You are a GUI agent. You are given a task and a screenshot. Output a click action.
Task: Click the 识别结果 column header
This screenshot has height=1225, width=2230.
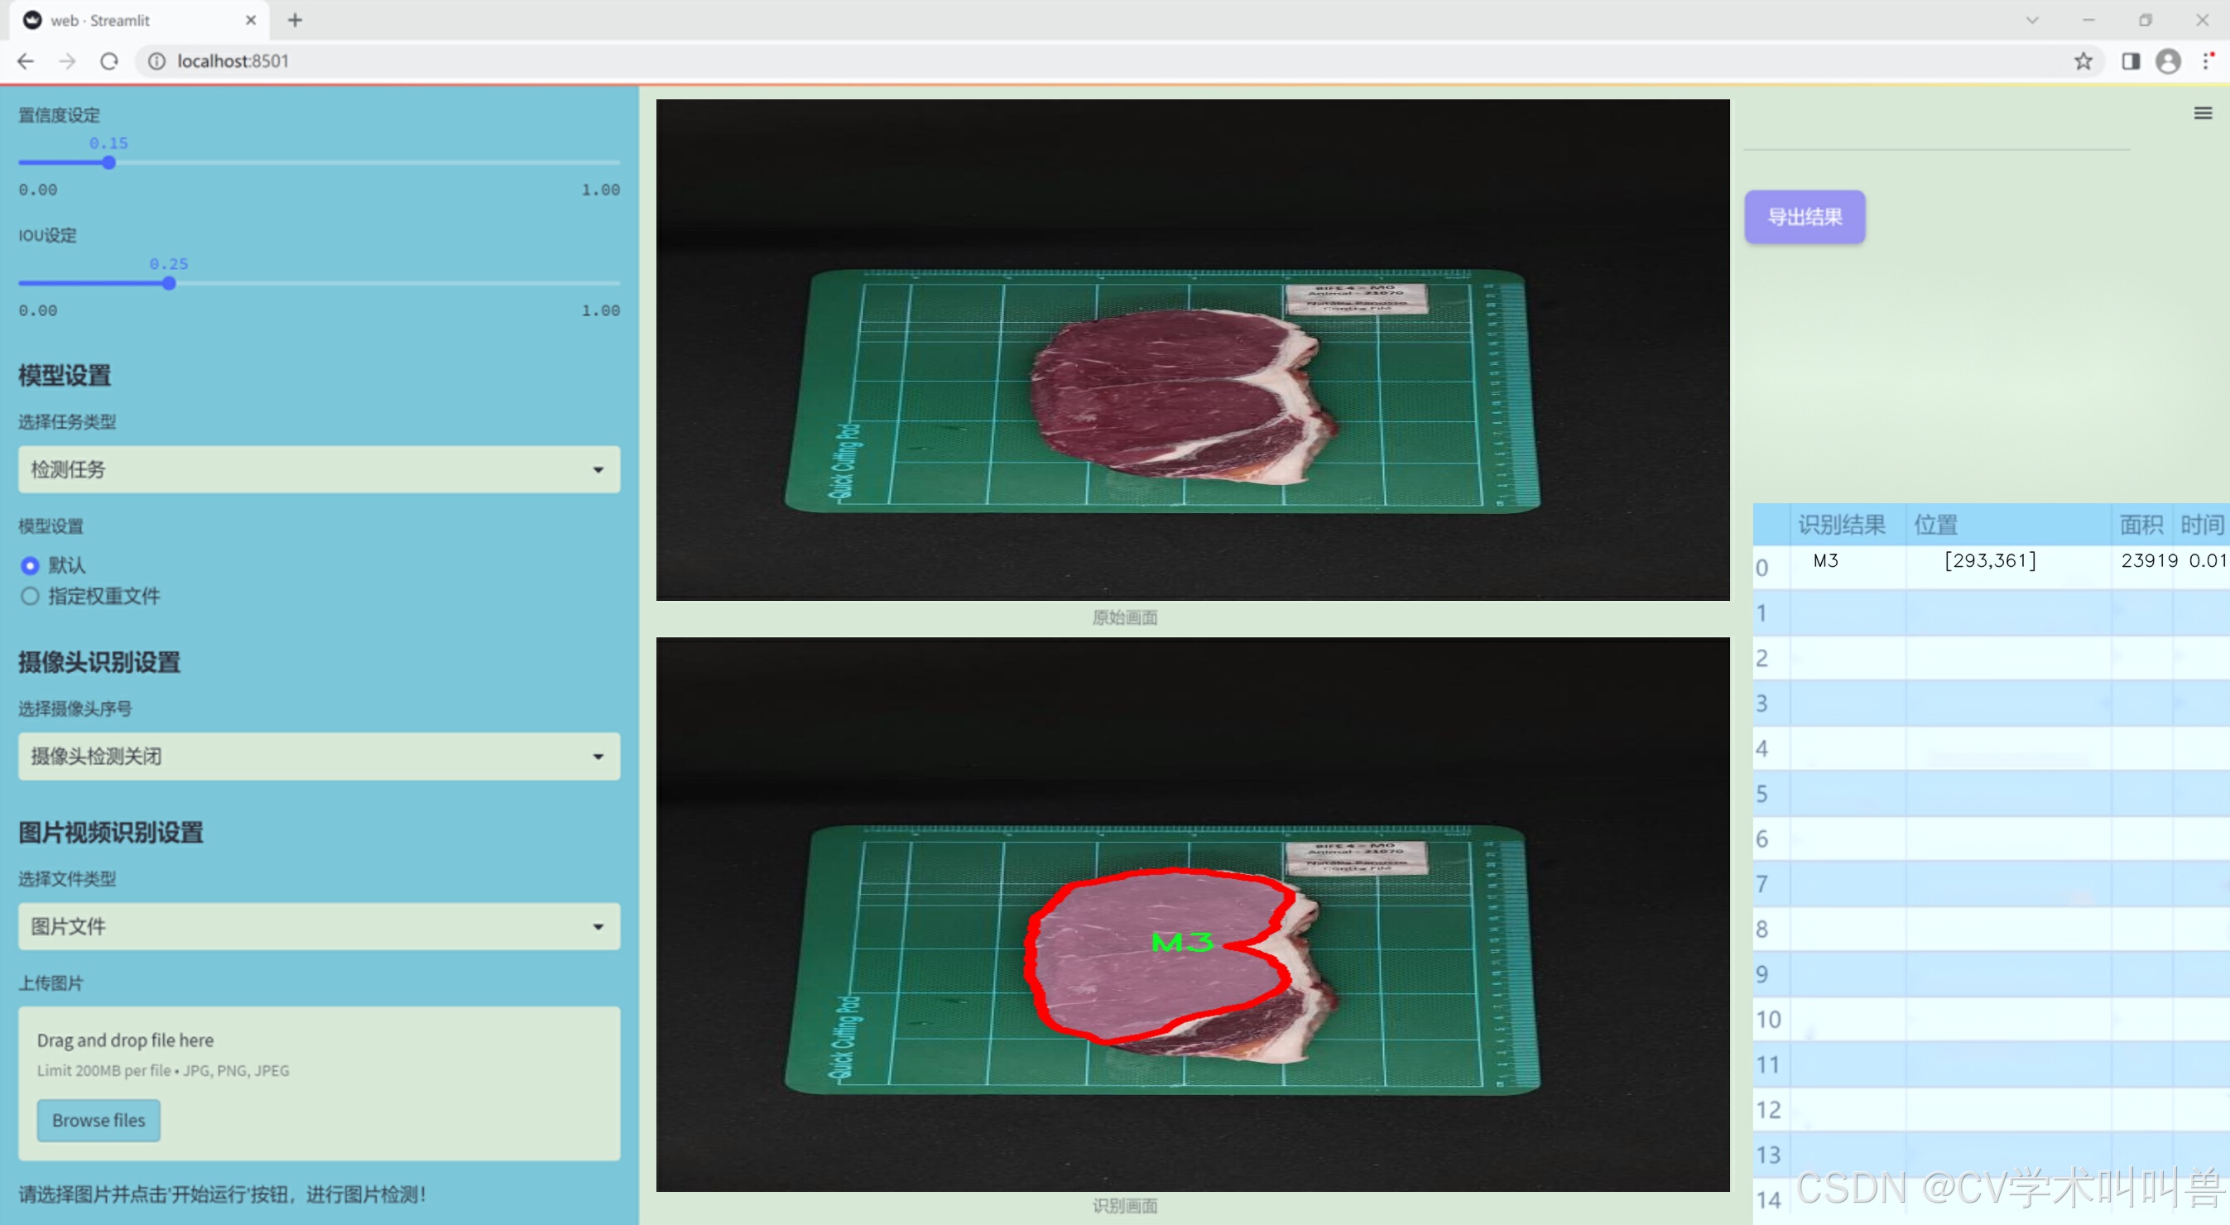point(1840,524)
